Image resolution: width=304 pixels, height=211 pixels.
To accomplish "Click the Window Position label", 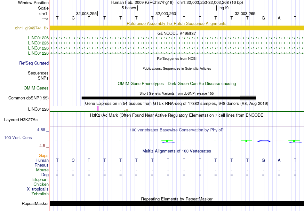I will (33, 3).
